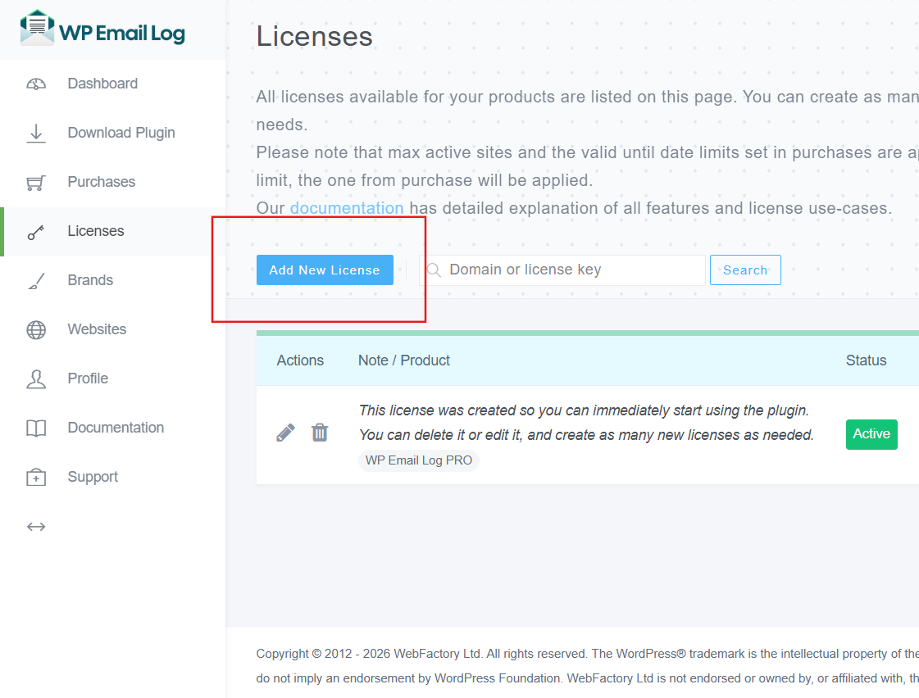The width and height of the screenshot is (919, 698).
Task: Click the Websites globe icon
Action: pos(36,329)
